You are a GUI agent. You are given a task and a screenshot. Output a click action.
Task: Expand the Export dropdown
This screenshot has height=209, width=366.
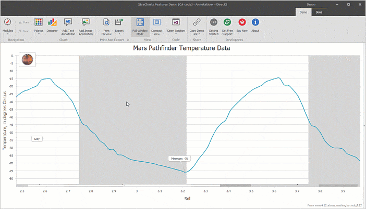(x=119, y=32)
